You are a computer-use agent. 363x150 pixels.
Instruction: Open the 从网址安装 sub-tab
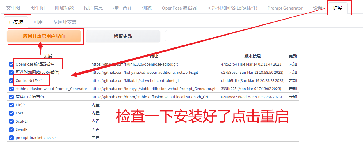65,22
